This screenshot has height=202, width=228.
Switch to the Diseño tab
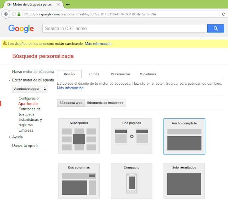(x=69, y=74)
